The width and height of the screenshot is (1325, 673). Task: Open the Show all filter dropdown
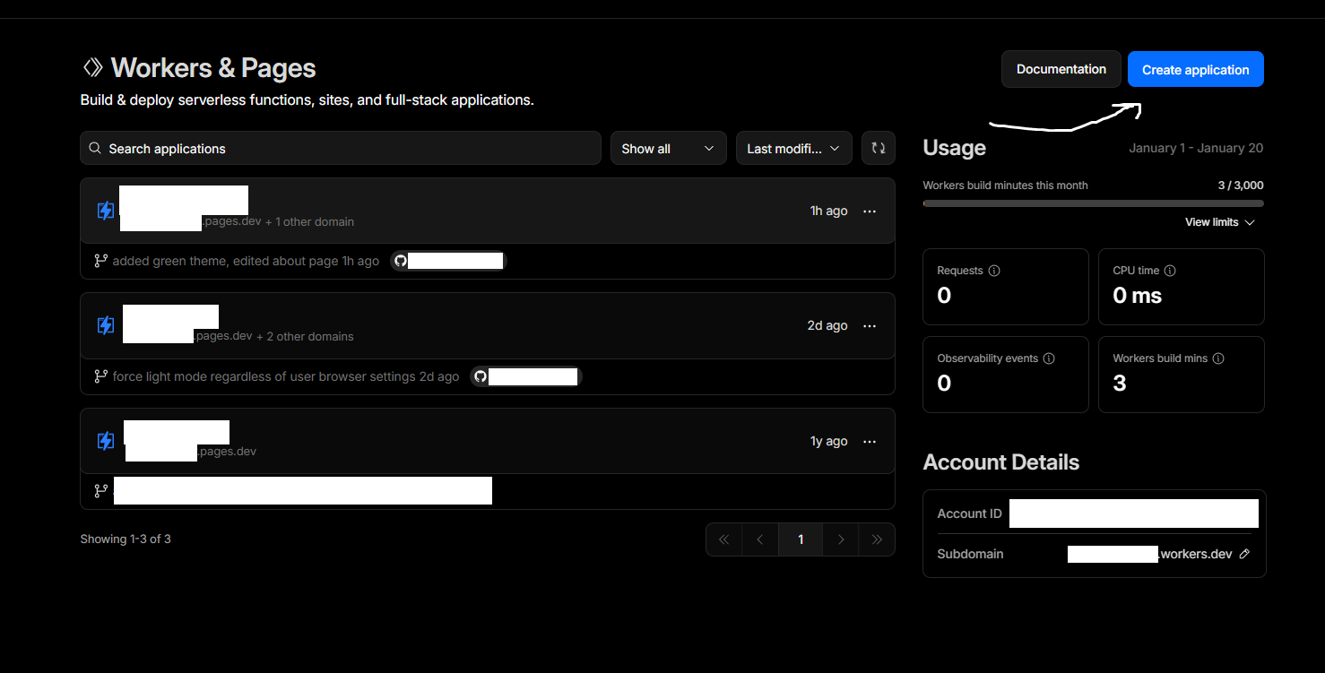click(668, 149)
